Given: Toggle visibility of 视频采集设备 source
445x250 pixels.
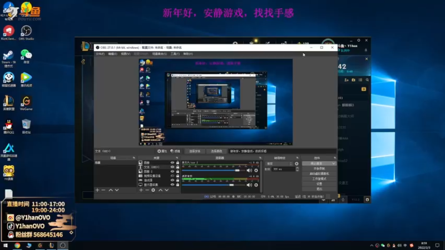Looking at the screenshot, I should 172,176.
